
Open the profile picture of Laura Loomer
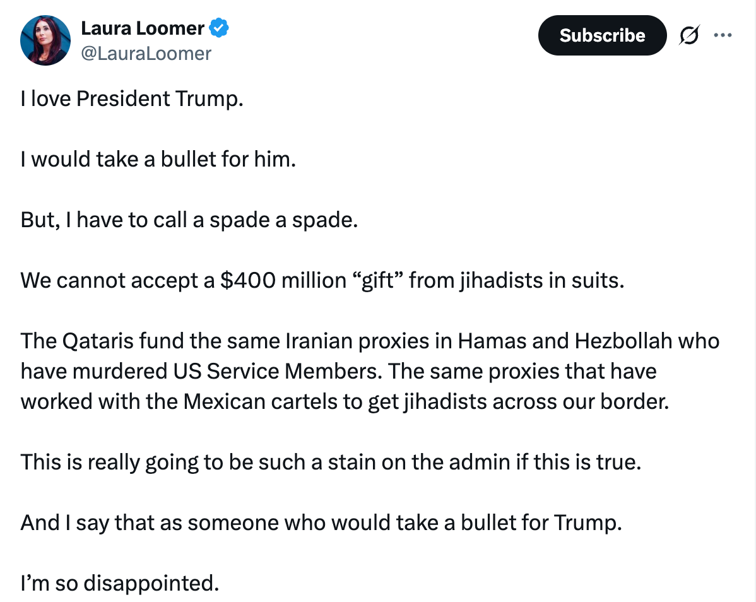(x=45, y=40)
